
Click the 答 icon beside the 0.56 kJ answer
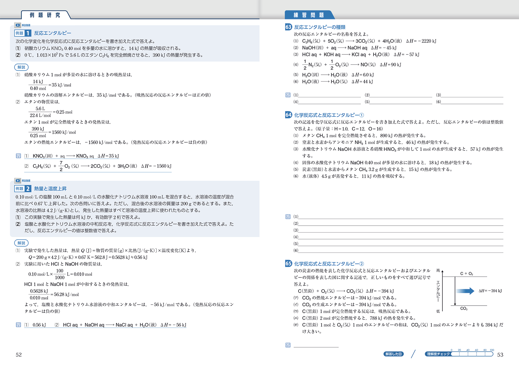(x=18, y=325)
